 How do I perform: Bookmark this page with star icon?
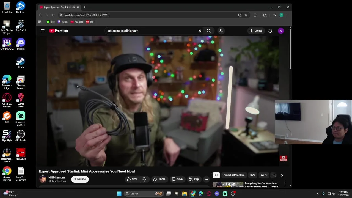pos(246,15)
